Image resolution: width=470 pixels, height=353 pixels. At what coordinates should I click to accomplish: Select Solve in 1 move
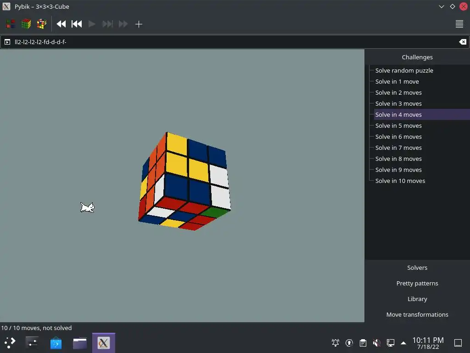[x=397, y=82]
